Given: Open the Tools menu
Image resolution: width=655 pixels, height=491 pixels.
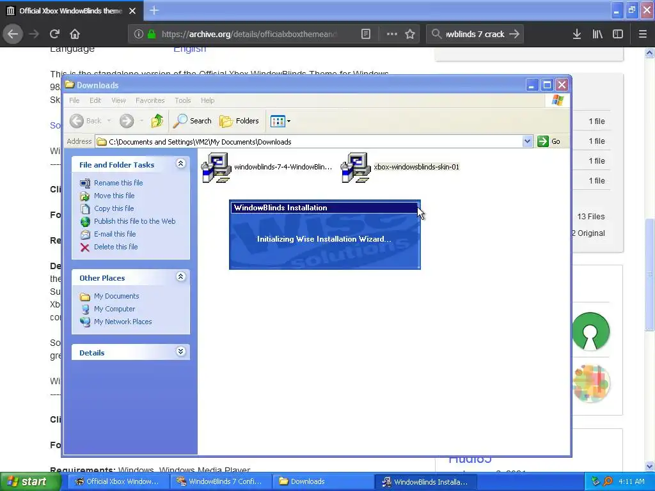Looking at the screenshot, I should (x=182, y=100).
